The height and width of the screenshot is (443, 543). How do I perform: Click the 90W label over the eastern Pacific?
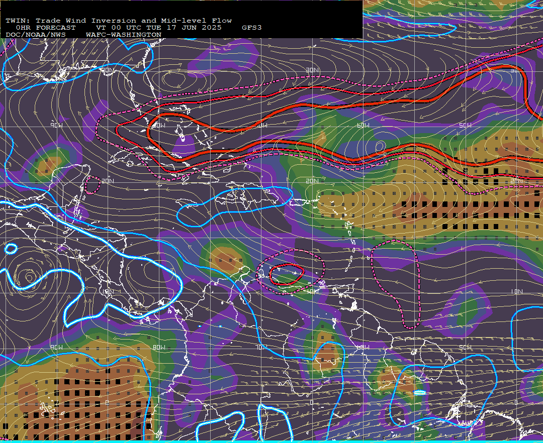point(57,347)
